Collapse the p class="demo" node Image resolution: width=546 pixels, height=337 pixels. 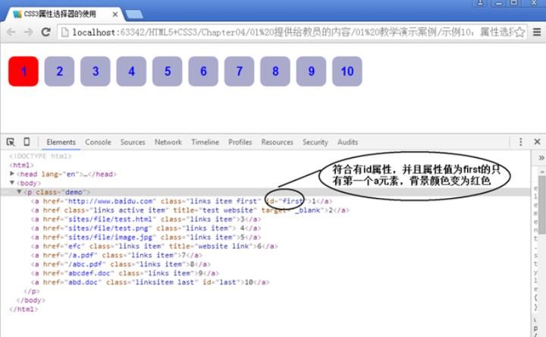[x=20, y=192]
